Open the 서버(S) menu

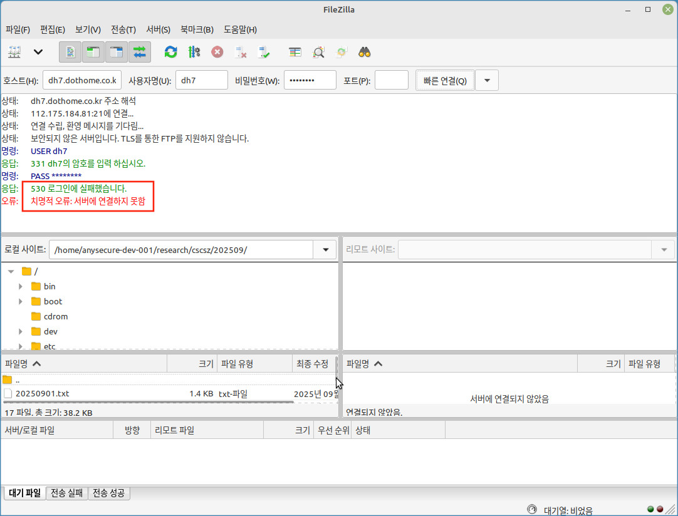158,29
